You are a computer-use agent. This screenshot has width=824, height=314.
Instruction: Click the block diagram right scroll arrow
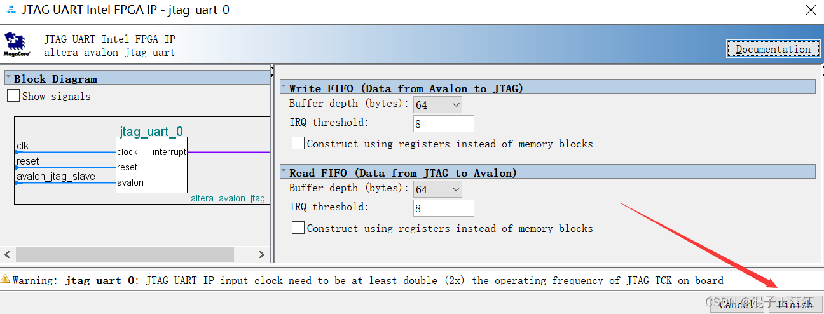pyautogui.click(x=261, y=254)
